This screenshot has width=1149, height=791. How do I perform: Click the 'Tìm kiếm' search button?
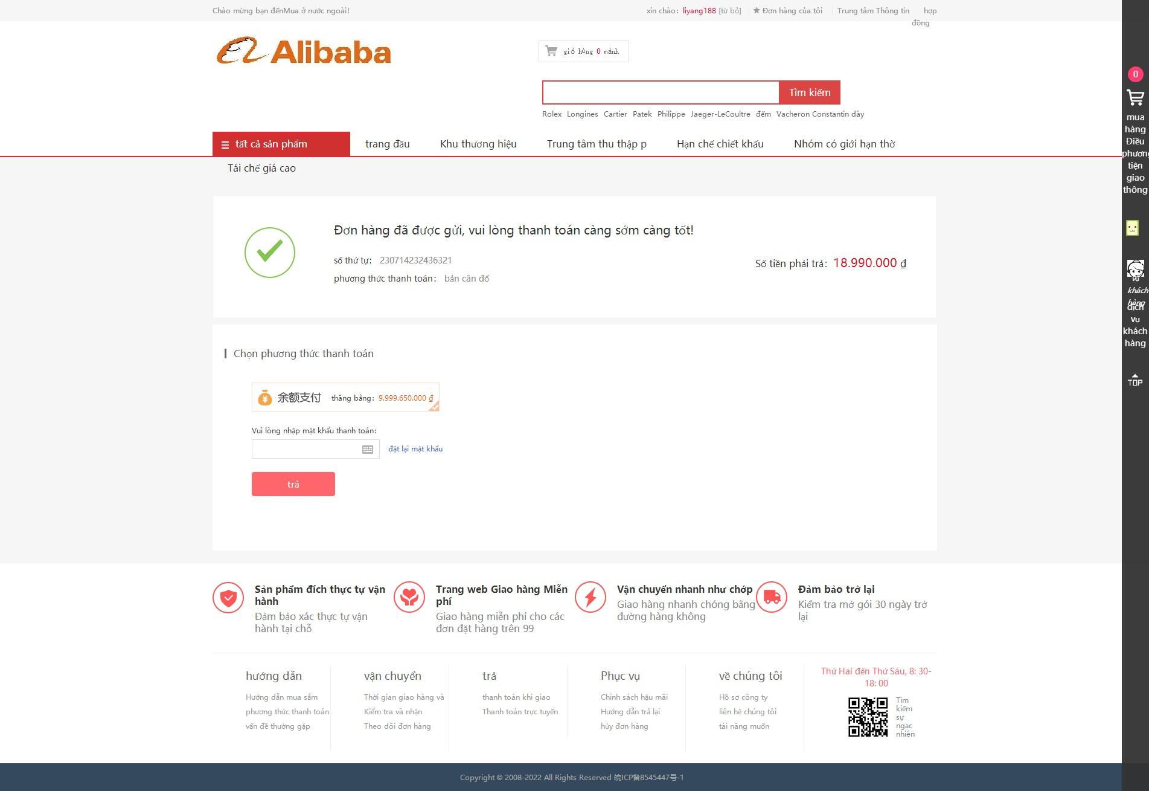tap(810, 92)
